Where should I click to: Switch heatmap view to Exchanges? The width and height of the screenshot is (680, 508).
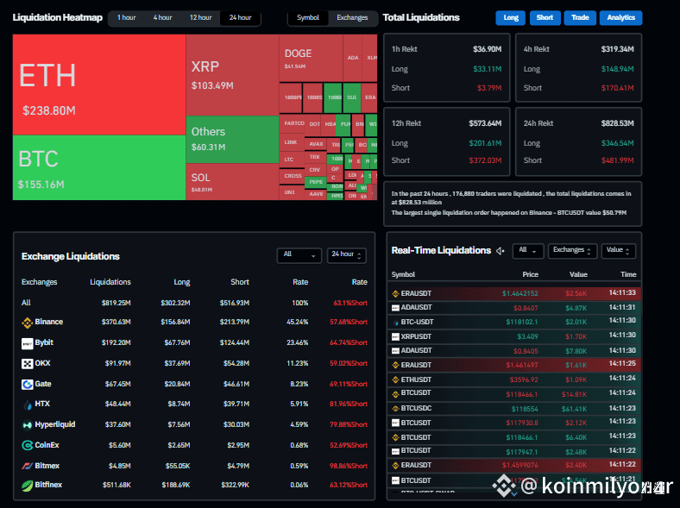pos(352,18)
